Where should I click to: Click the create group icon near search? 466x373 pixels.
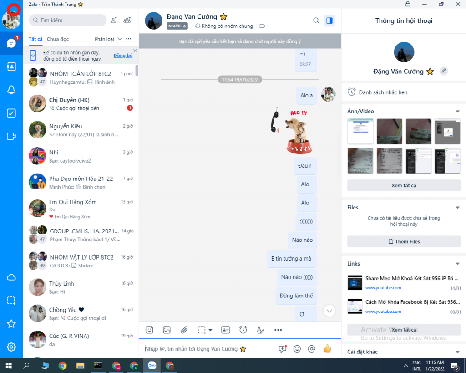pos(127,20)
